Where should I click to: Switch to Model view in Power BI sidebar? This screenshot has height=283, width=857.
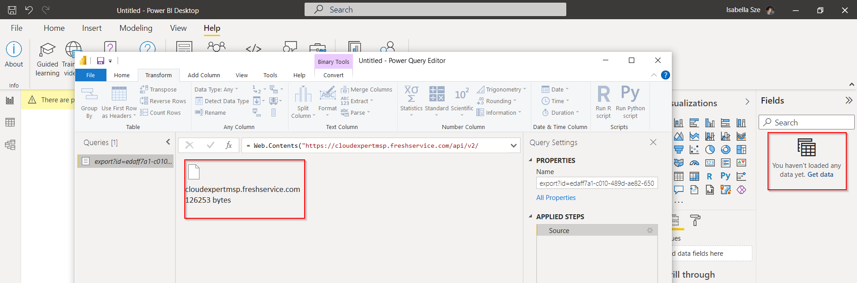(x=10, y=145)
